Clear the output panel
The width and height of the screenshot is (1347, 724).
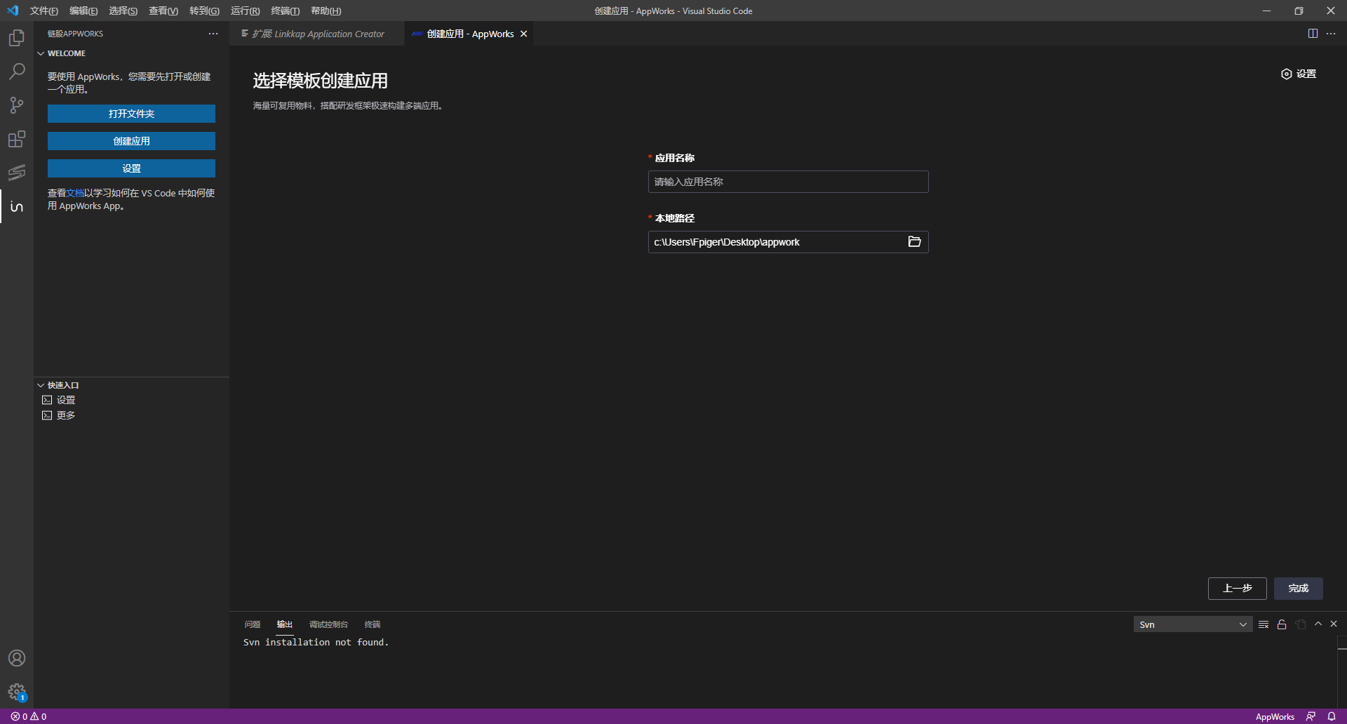pos(1264,624)
